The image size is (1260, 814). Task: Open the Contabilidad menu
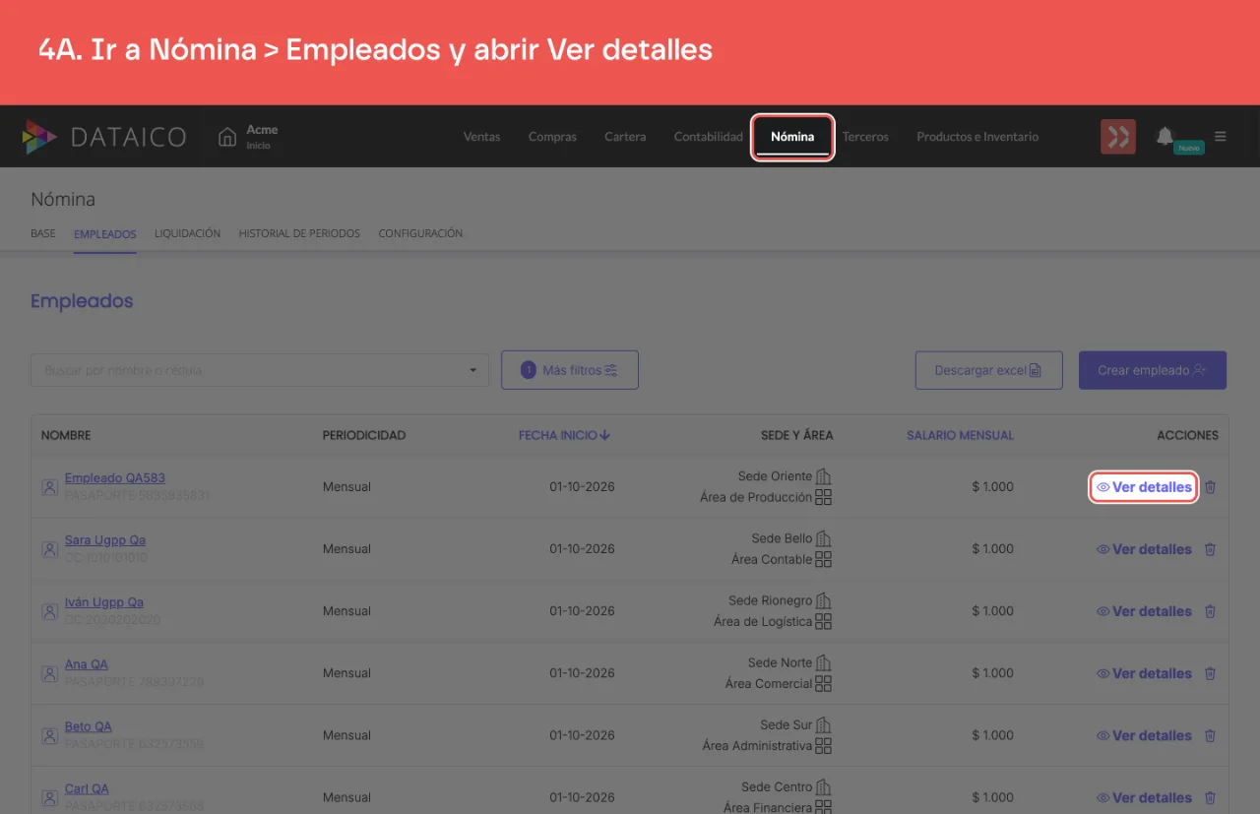(x=709, y=137)
